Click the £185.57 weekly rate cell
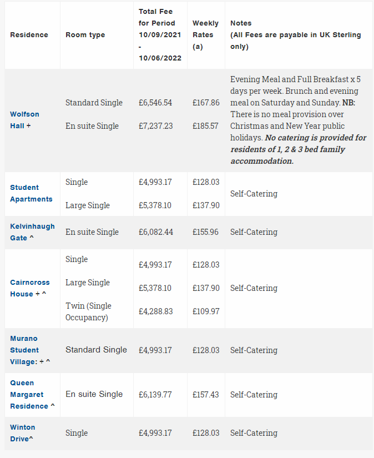 pyautogui.click(x=206, y=126)
